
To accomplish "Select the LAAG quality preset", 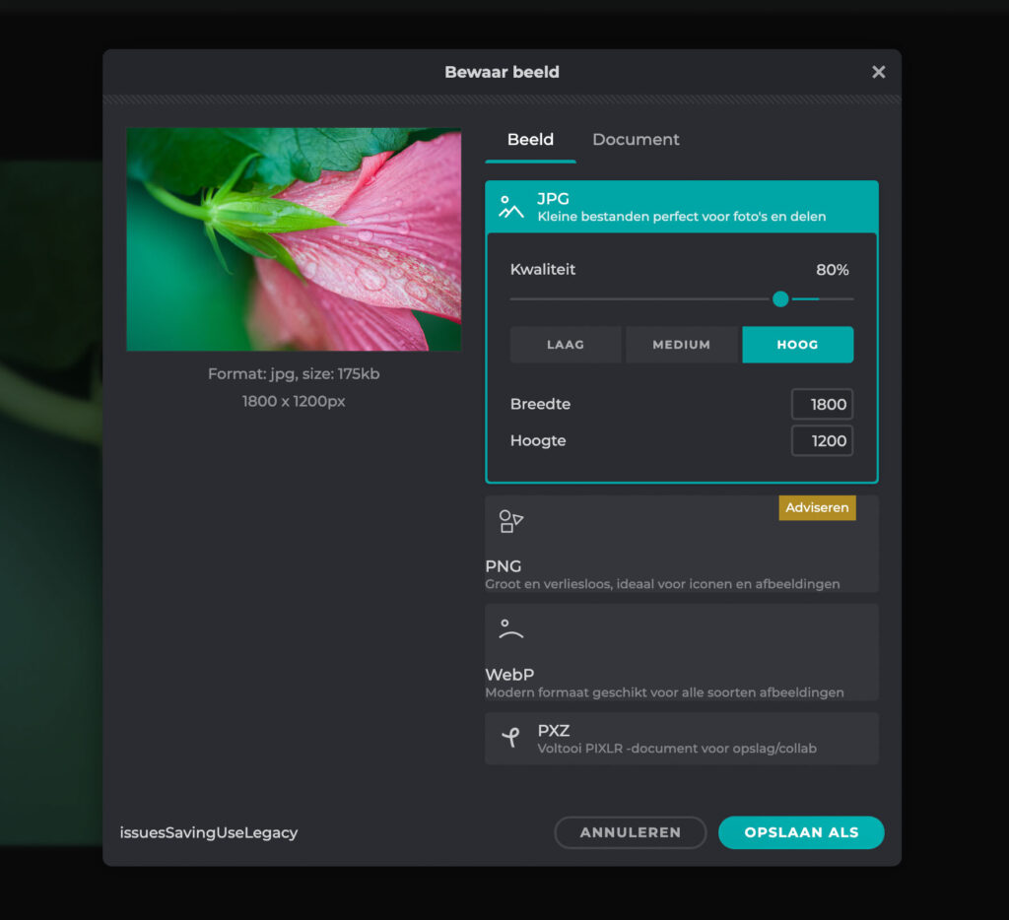I will point(566,345).
